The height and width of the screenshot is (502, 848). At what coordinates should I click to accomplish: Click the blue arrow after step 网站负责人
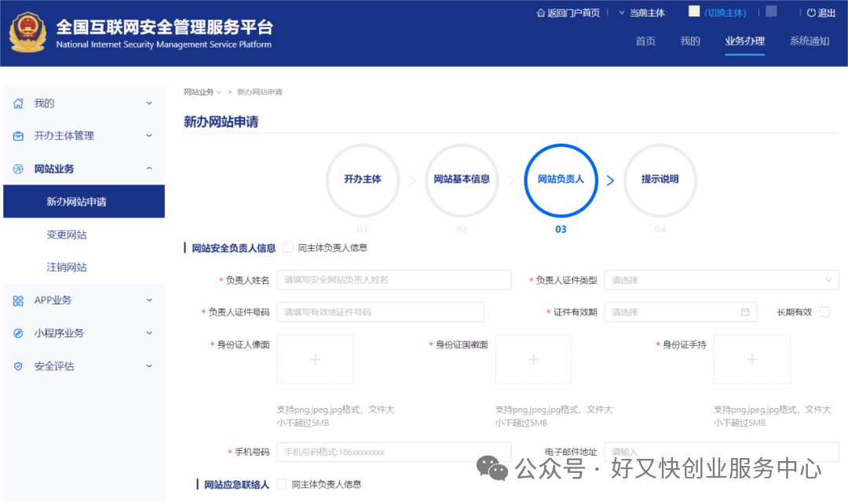click(611, 180)
